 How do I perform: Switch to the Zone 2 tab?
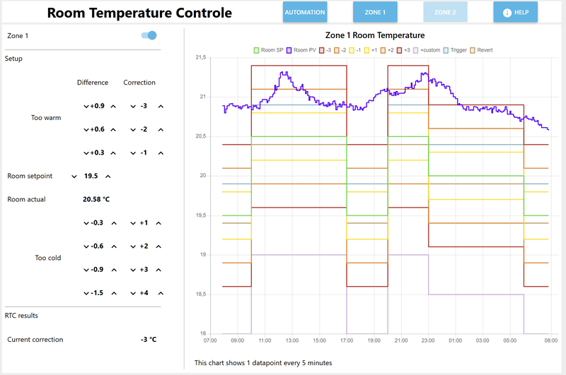click(445, 13)
